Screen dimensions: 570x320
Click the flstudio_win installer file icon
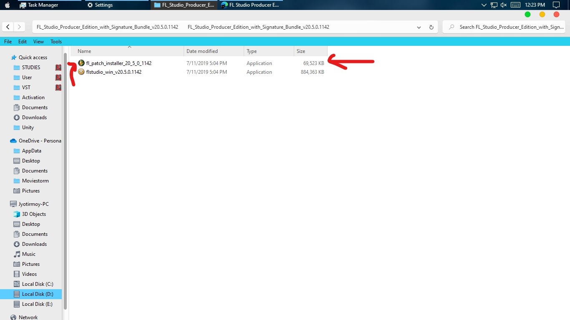(81, 72)
